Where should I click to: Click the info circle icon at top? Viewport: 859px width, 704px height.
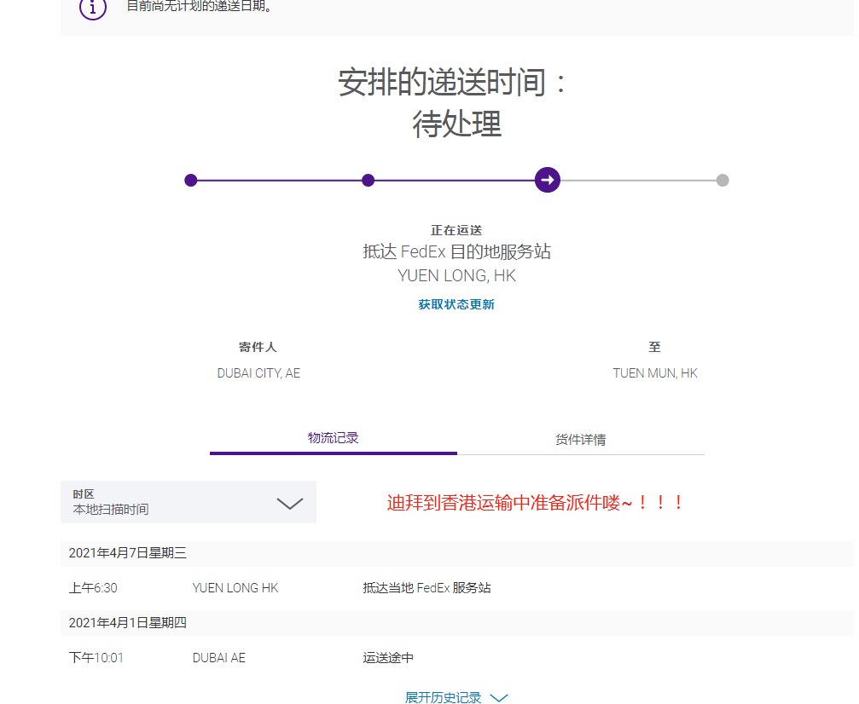click(93, 8)
